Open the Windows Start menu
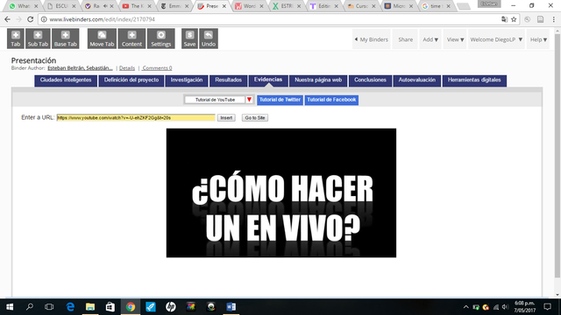 [10, 307]
